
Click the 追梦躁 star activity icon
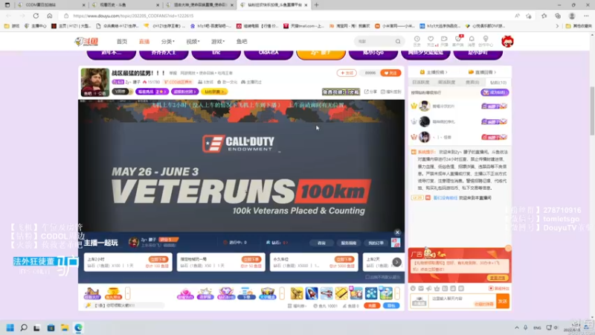pos(205,293)
